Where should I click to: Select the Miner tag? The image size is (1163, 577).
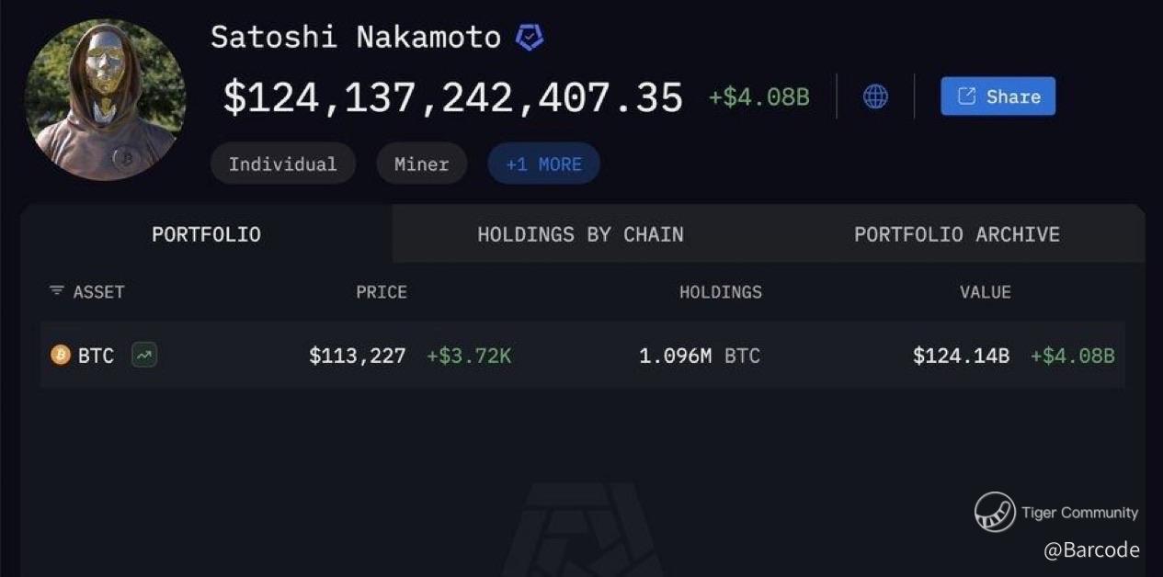click(422, 164)
